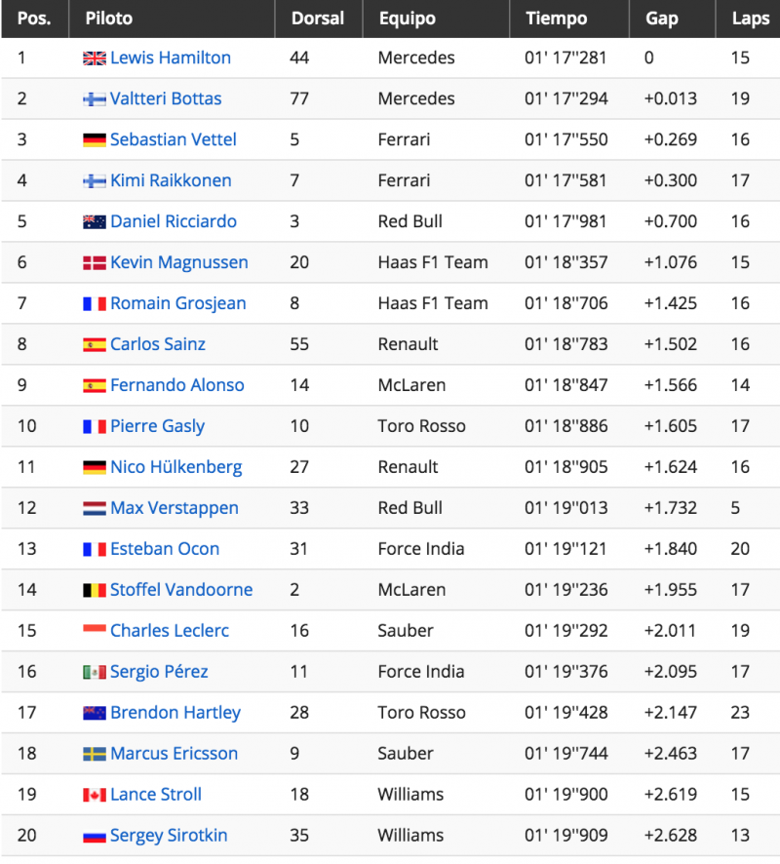Follow the Charles Leclerc link
The image size is (780, 864).
(x=170, y=631)
